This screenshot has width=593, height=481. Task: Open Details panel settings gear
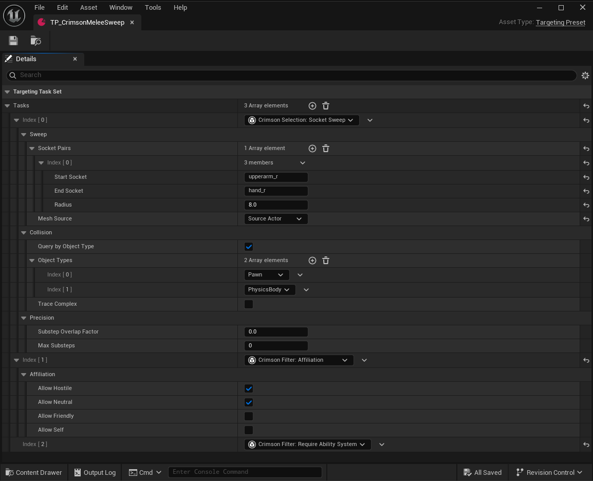(x=585, y=75)
